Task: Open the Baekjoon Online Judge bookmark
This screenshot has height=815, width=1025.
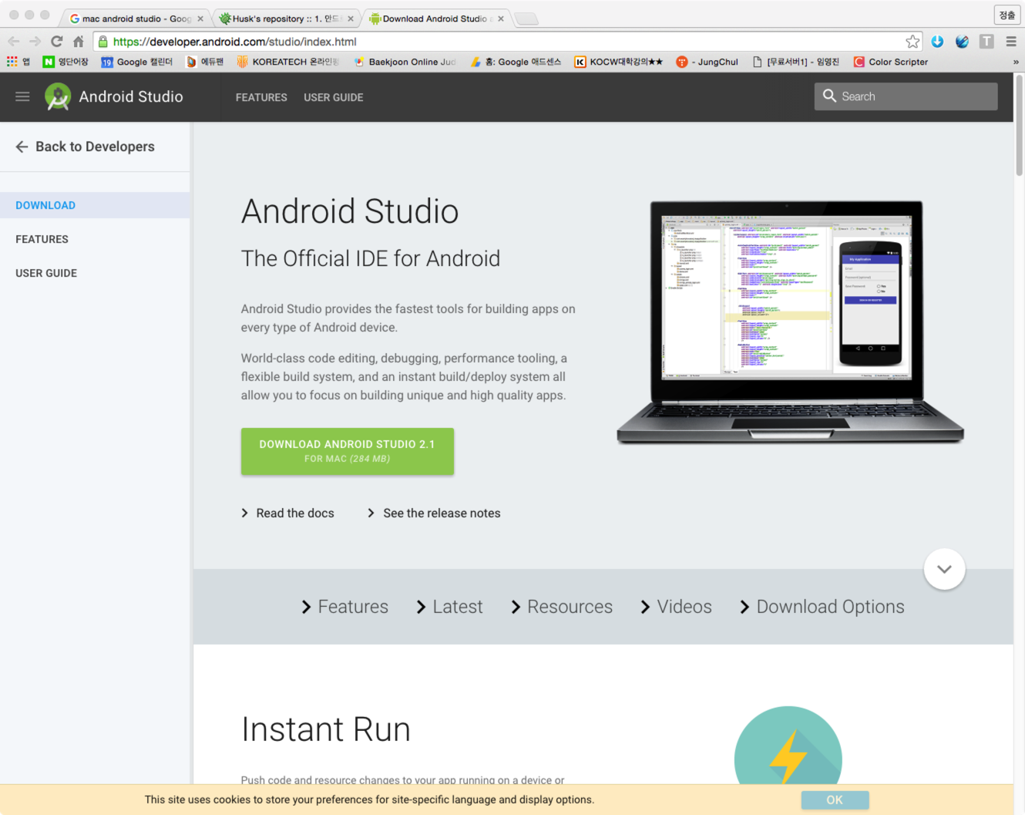Action: click(405, 62)
